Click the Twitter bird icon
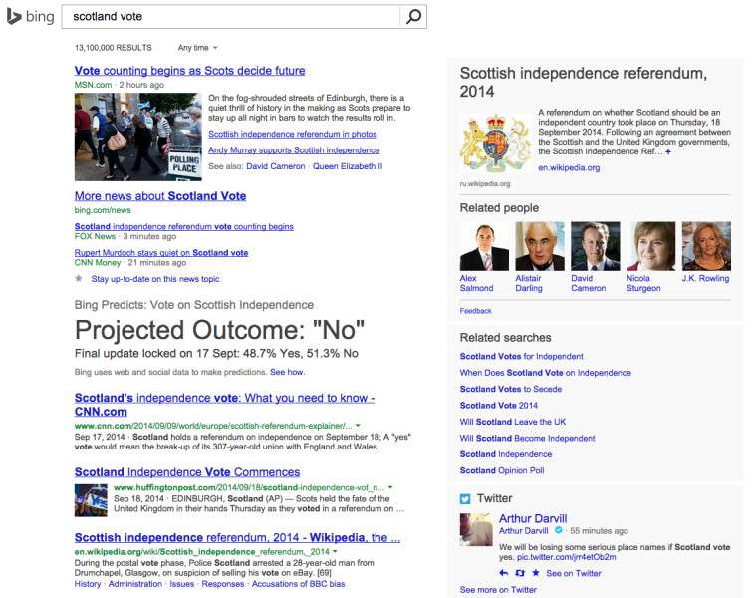The width and height of the screenshot is (752, 598). coord(465,499)
